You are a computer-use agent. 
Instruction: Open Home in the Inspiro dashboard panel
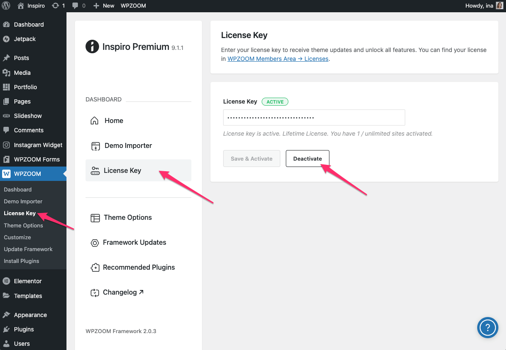113,121
